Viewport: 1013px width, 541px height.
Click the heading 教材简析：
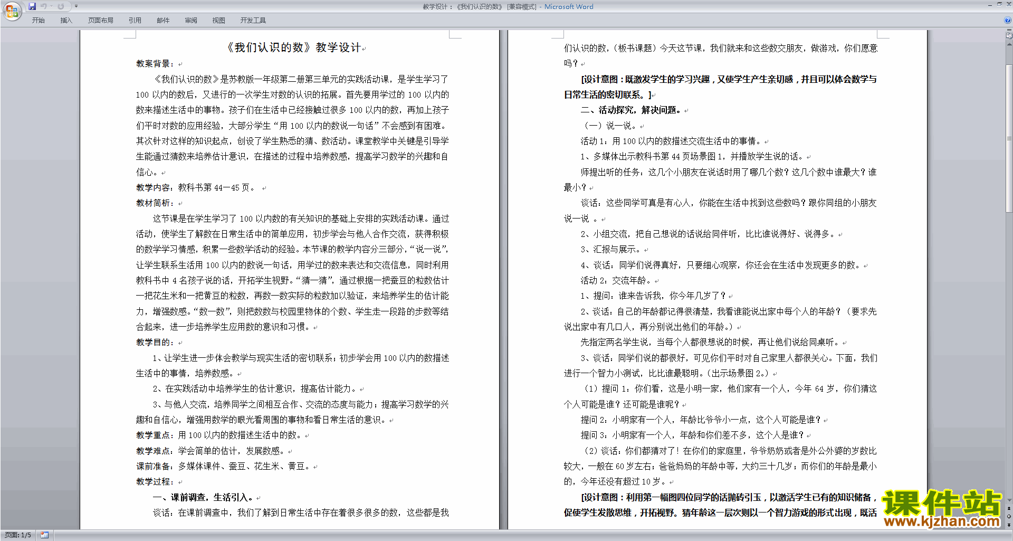(155, 203)
